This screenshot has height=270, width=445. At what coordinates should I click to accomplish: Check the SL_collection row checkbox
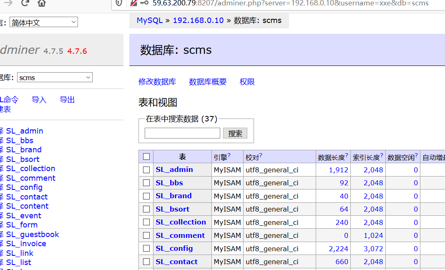coord(146,222)
